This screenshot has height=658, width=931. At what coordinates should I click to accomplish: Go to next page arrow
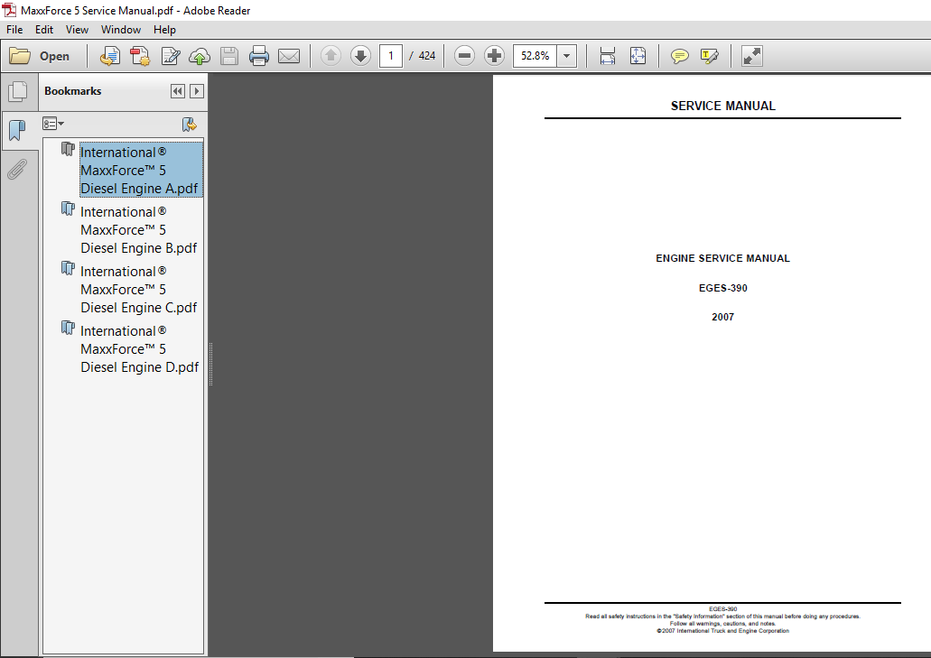[360, 56]
